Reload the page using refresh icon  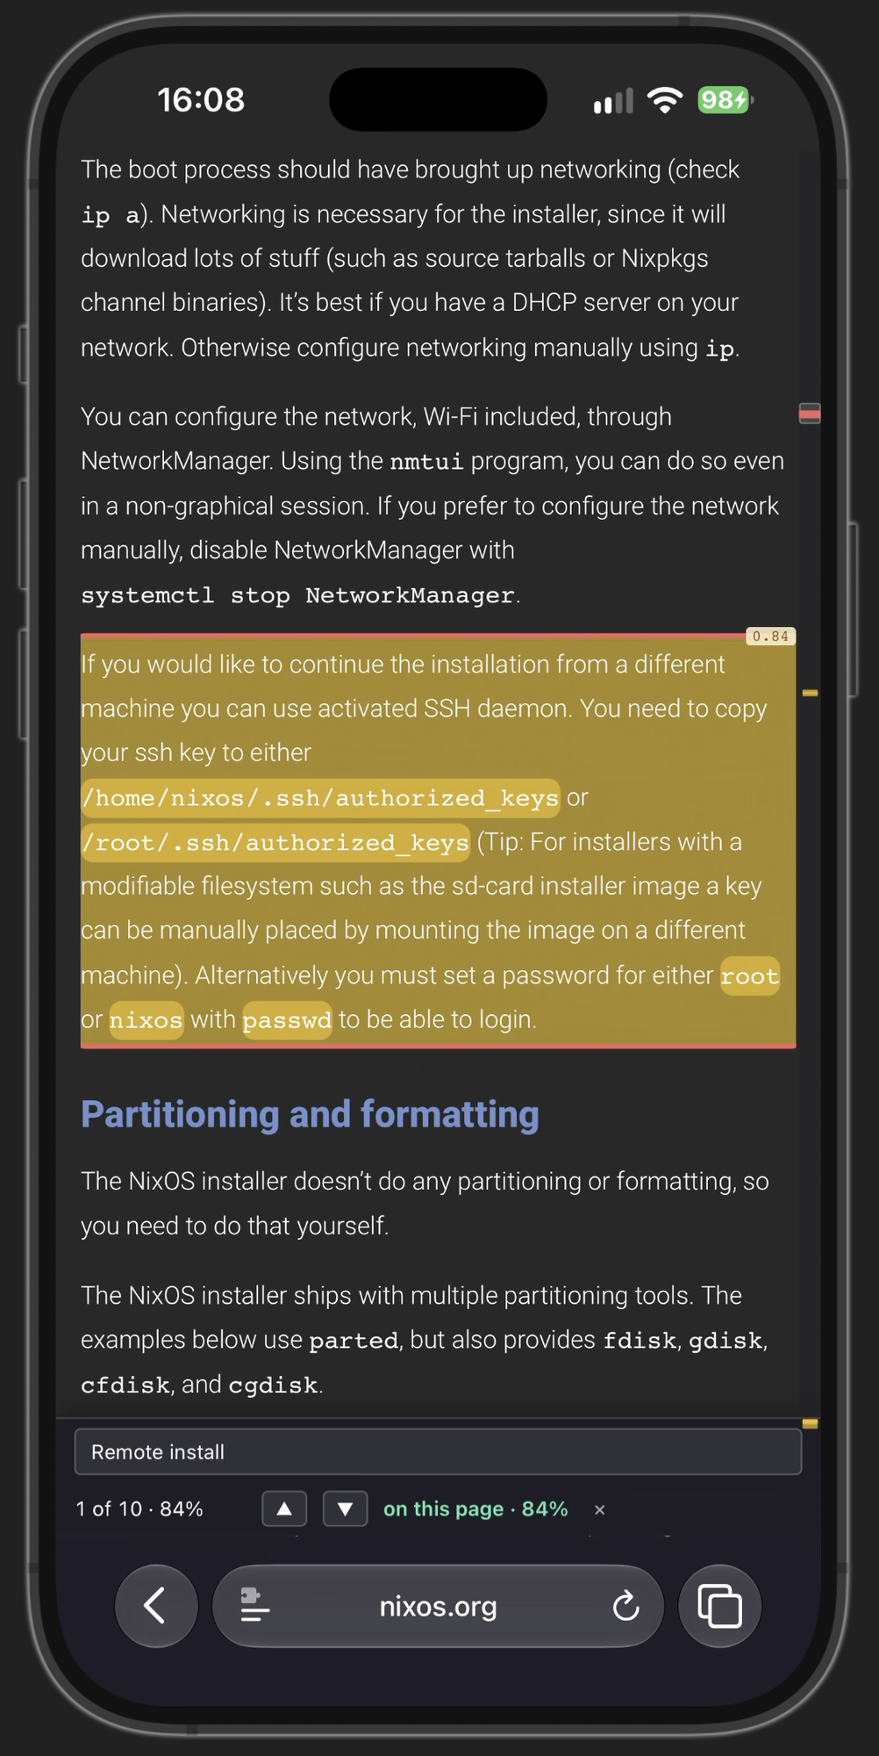click(625, 1607)
